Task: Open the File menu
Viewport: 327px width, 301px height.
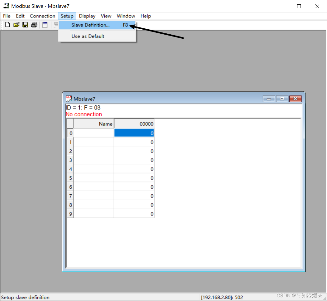Action: coord(7,16)
